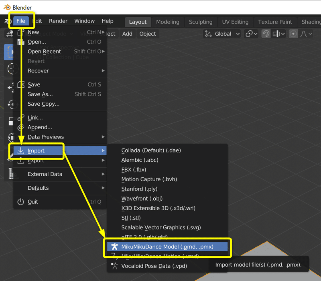This screenshot has width=321, height=281.
Task: Import Collada (Default) (.dae) file
Action: pos(167,151)
